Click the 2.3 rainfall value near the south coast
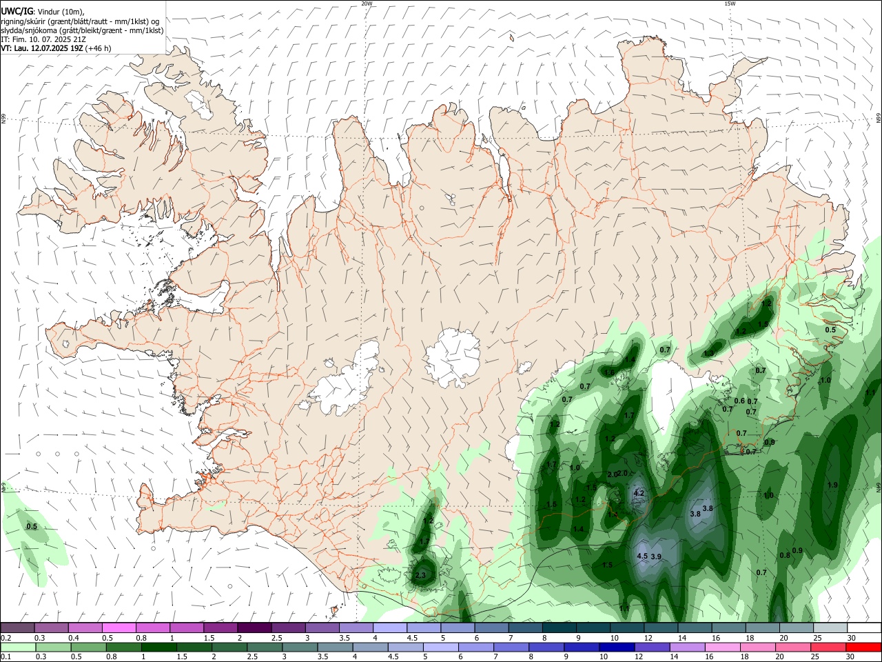This screenshot has width=882, height=662. click(x=420, y=575)
